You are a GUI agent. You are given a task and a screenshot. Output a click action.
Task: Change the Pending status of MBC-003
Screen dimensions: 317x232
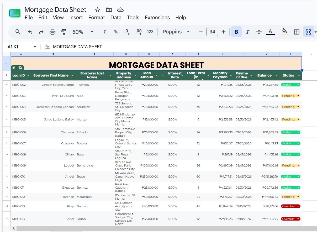pos(290,96)
